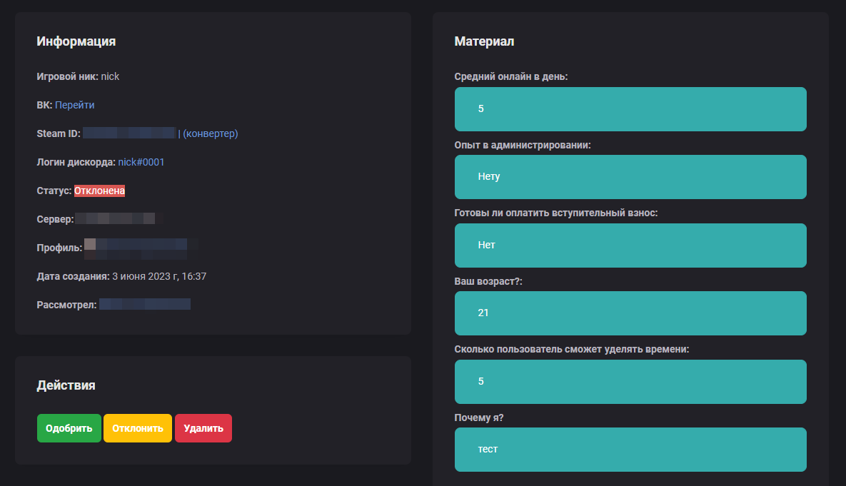The image size is (846, 486).
Task: Click the Материал panel heading
Action: 484,41
